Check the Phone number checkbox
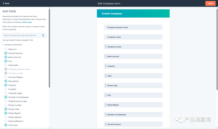Screen dimensions: 218x129 pyautogui.click(x=6, y=105)
